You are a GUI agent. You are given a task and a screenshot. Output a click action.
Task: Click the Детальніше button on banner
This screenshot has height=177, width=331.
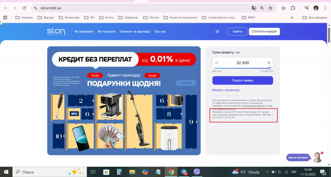pos(186,83)
